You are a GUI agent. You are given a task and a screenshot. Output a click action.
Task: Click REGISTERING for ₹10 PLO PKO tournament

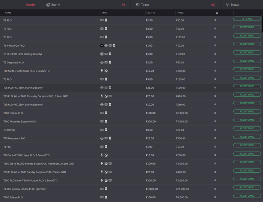click(x=247, y=103)
